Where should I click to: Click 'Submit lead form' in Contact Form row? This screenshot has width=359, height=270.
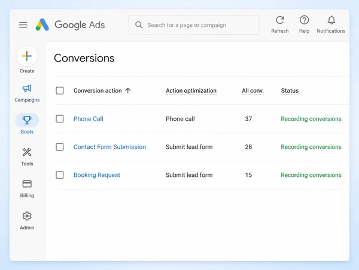click(189, 147)
